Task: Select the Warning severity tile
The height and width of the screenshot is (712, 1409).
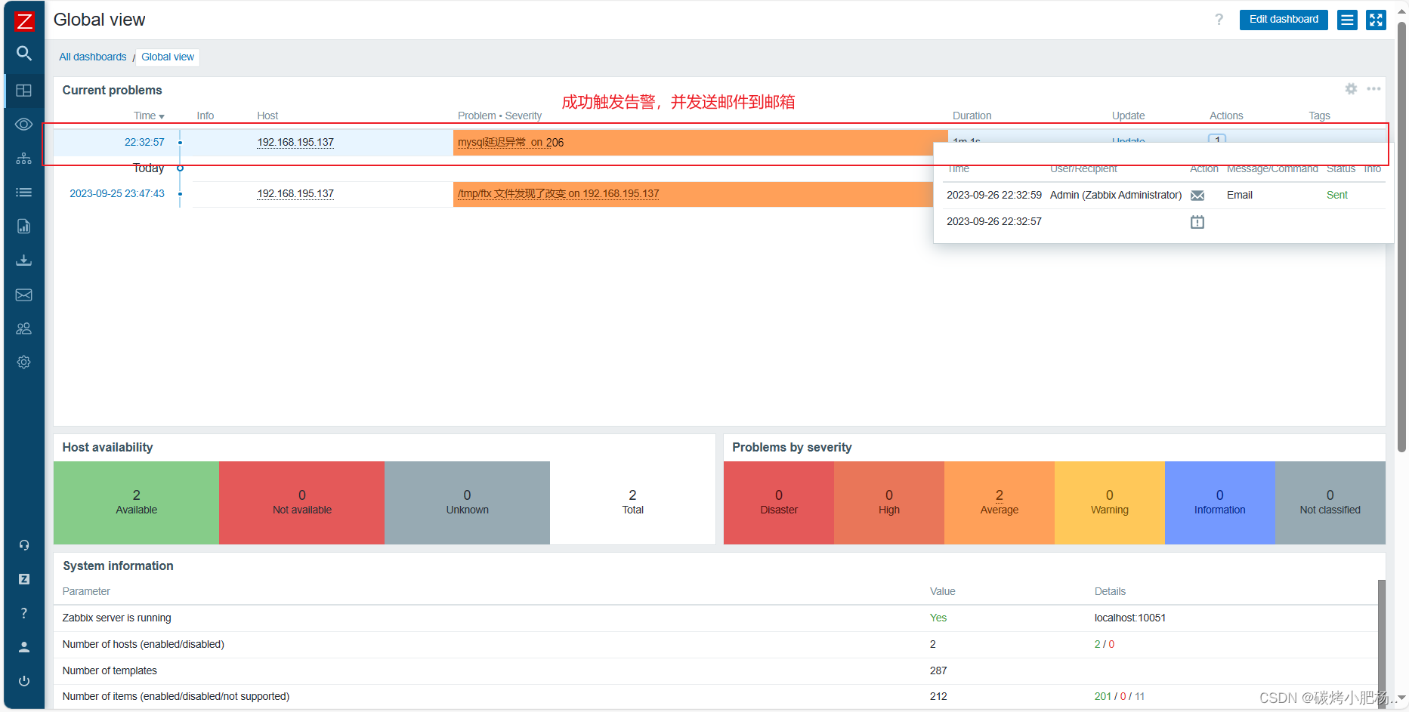Action: [x=1110, y=503]
